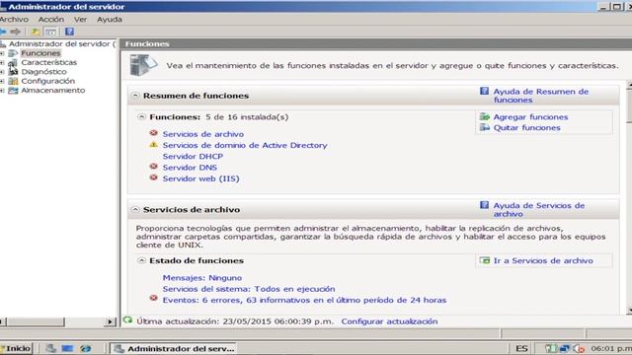Image resolution: width=632 pixels, height=355 pixels.
Task: Click the details pane vertical scrollbar thumb
Action: (x=629, y=106)
